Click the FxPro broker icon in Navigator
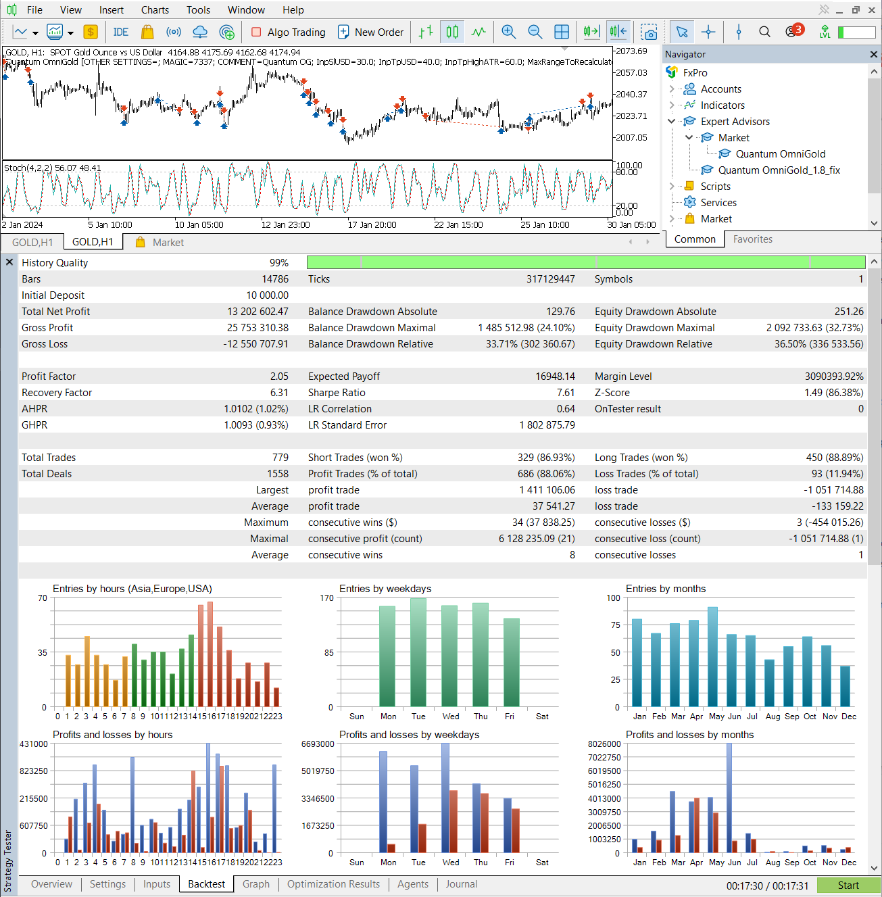This screenshot has width=882, height=897. click(672, 72)
